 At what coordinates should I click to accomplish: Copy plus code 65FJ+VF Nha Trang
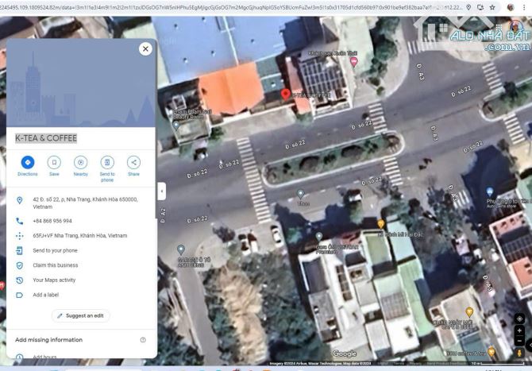coord(79,236)
